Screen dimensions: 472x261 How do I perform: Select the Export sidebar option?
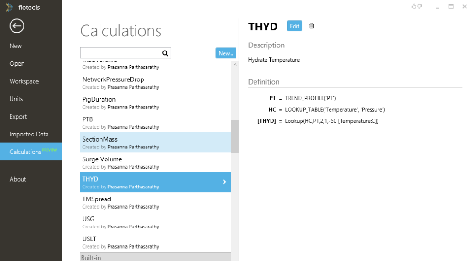18,117
